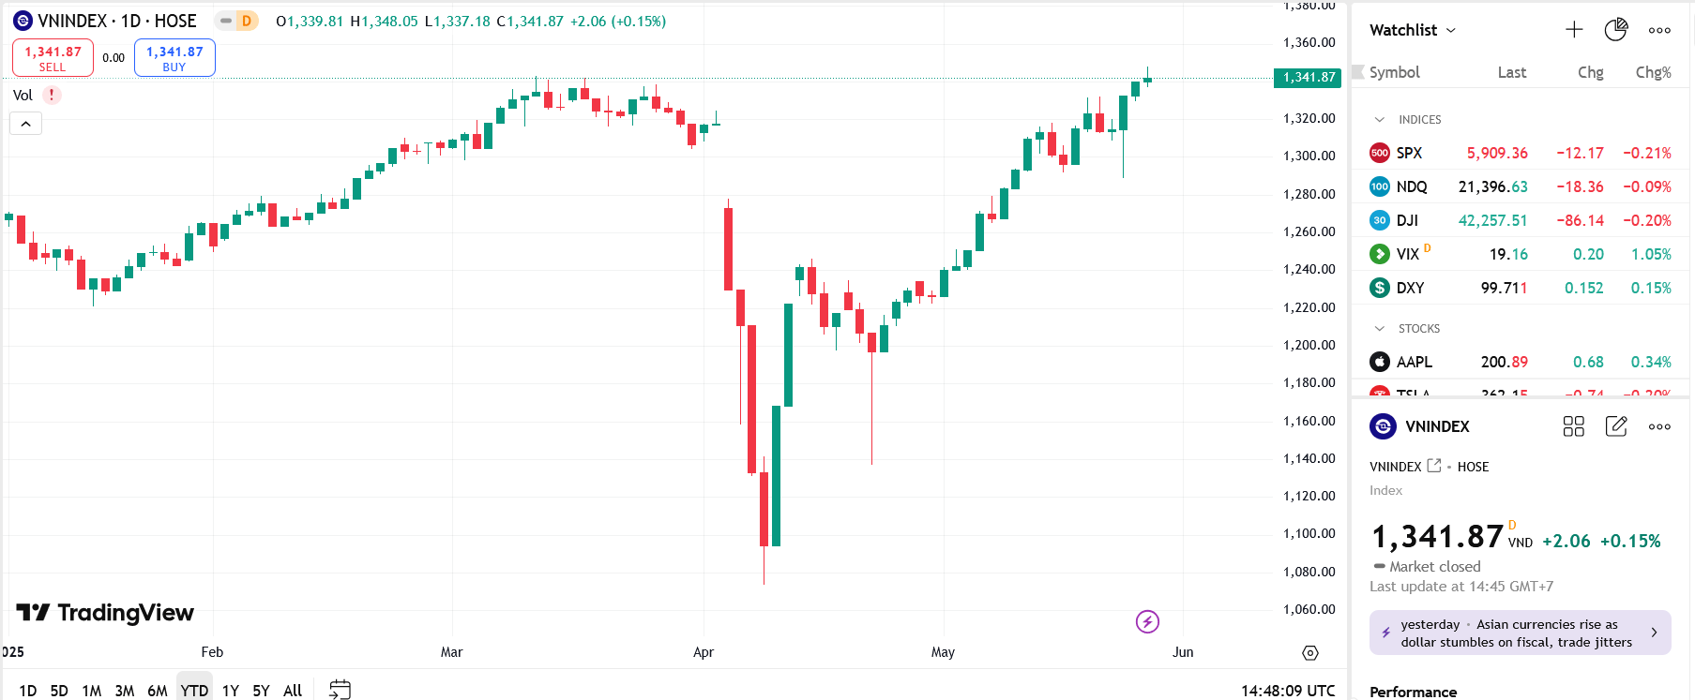
Task: Switch the chart range to 6M
Action: click(157, 691)
